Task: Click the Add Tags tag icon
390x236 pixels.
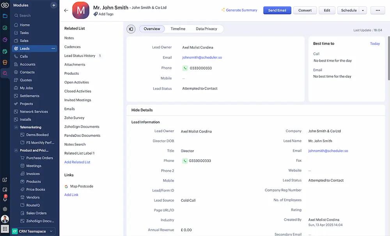Action: tap(96, 14)
